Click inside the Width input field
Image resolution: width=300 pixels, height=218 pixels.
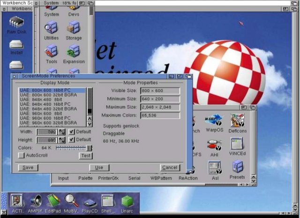(x=47, y=132)
